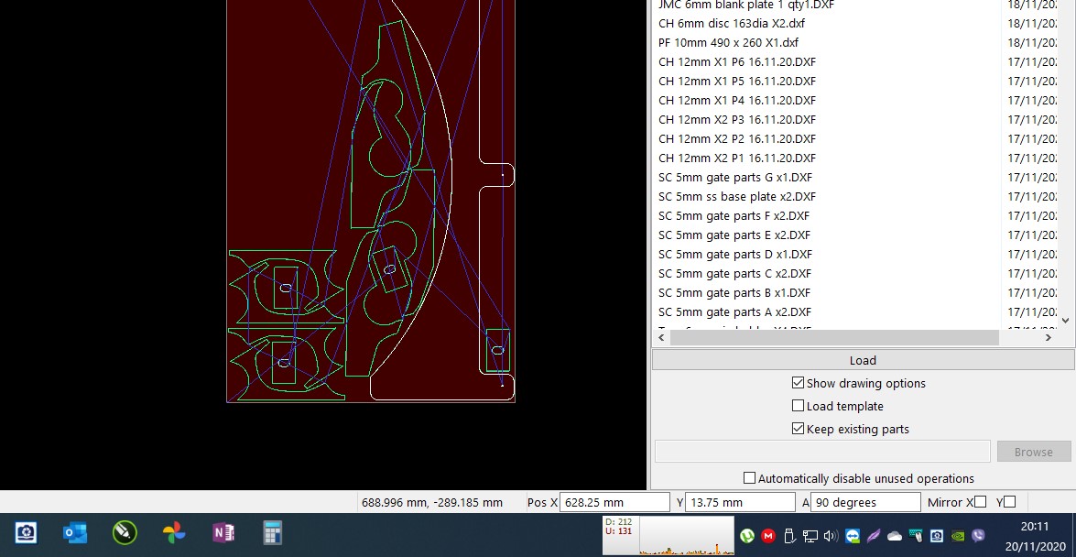Image resolution: width=1076 pixels, height=557 pixels.
Task: Click the Viber tray icon
Action: point(979,536)
